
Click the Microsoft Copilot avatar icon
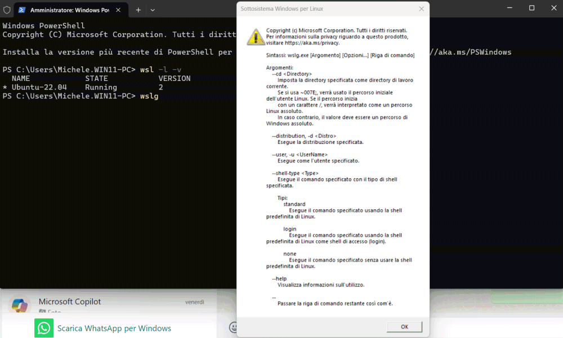[19, 305]
